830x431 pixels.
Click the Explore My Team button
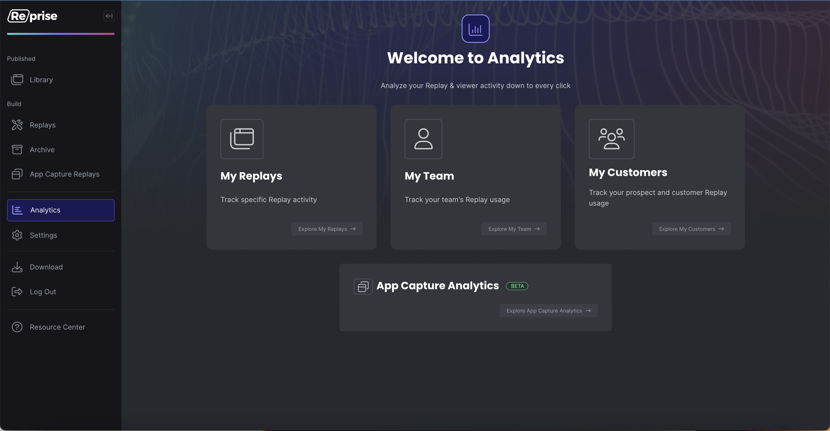click(514, 229)
